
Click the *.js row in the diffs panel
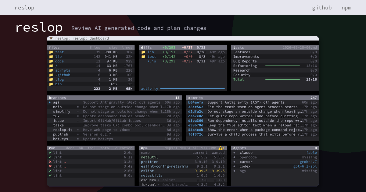pos(183,61)
